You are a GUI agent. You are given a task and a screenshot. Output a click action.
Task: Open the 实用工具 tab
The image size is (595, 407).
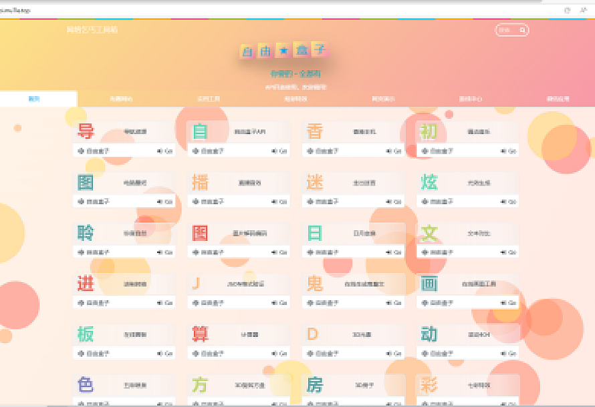point(208,99)
